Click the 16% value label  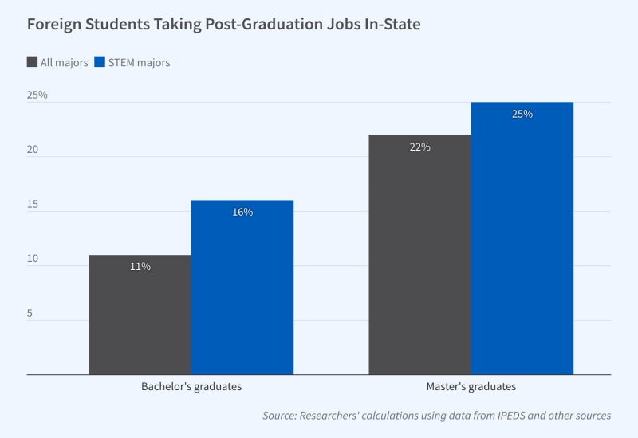point(242,212)
